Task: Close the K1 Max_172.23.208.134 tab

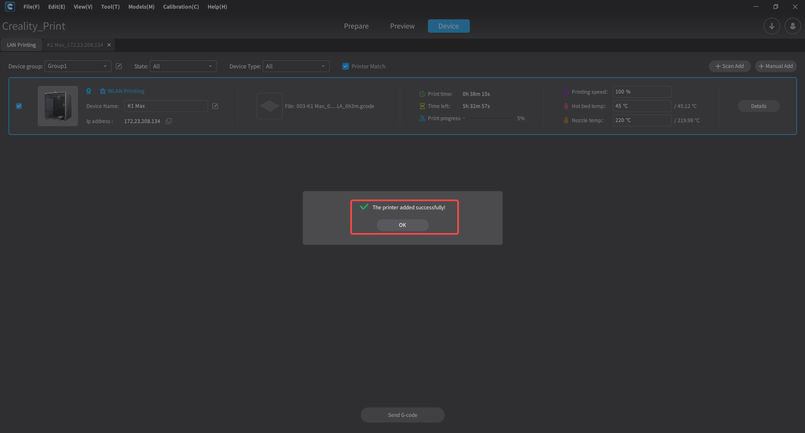Action: click(x=109, y=45)
